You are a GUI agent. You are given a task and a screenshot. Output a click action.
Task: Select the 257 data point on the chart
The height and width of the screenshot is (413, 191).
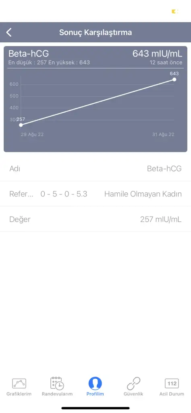(x=21, y=125)
